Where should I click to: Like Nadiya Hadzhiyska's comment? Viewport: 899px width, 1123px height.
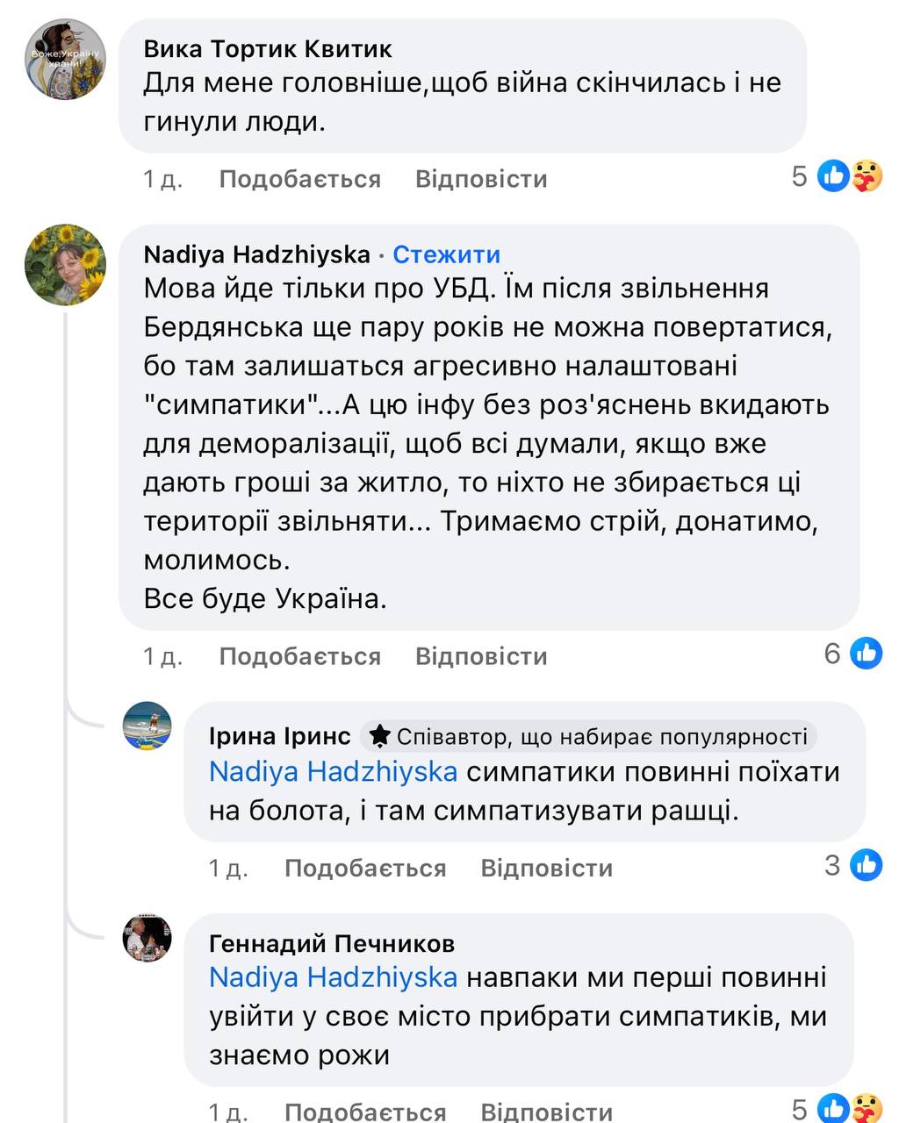299,656
